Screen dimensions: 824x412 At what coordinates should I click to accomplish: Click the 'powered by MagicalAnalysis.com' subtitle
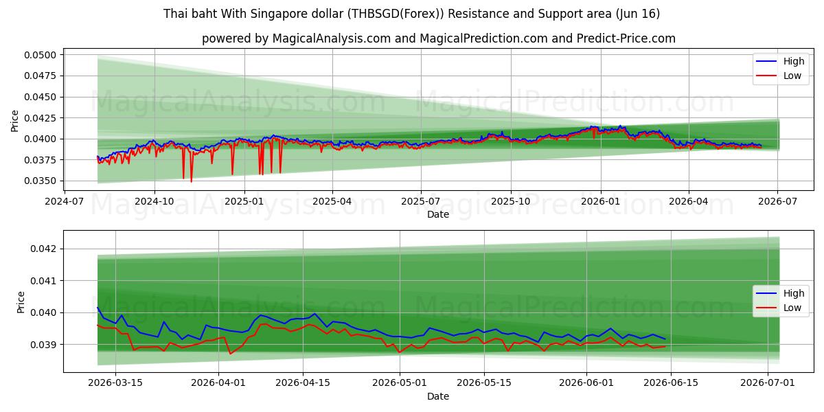439,38
